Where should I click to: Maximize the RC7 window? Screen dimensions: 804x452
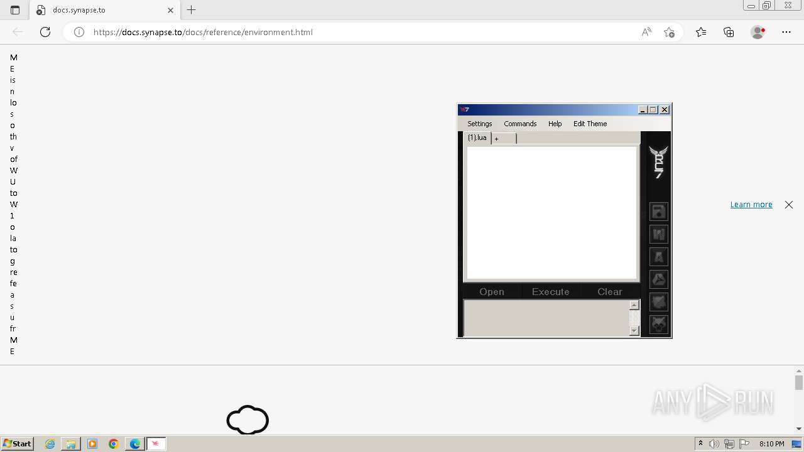[653, 110]
